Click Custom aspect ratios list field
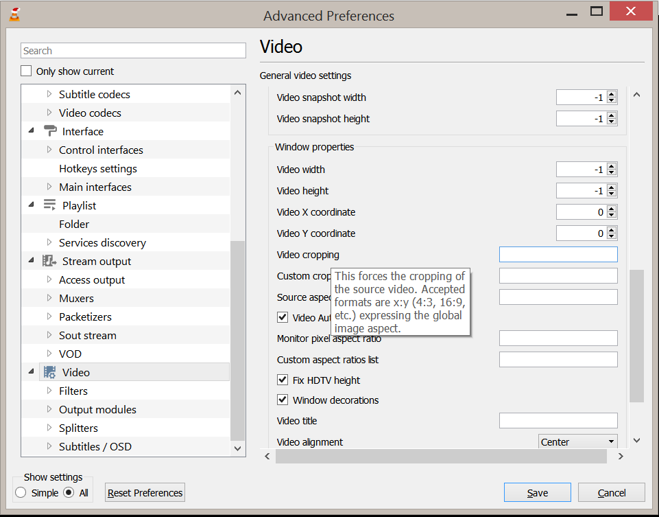 tap(558, 360)
